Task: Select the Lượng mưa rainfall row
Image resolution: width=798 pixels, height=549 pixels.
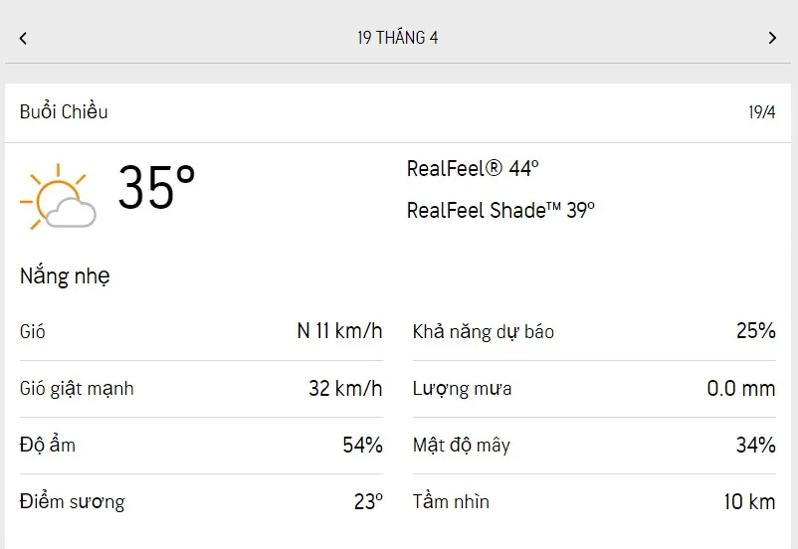Action: [x=594, y=388]
